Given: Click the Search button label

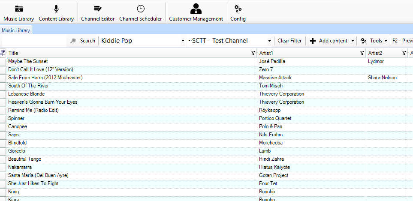Looking at the screenshot, I should pyautogui.click(x=87, y=41).
